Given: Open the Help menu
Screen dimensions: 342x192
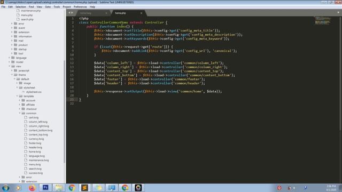Looking at the screenshot, I should 92,7.
